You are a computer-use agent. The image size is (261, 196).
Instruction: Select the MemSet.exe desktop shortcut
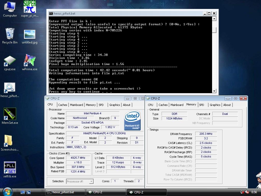tap(10, 116)
